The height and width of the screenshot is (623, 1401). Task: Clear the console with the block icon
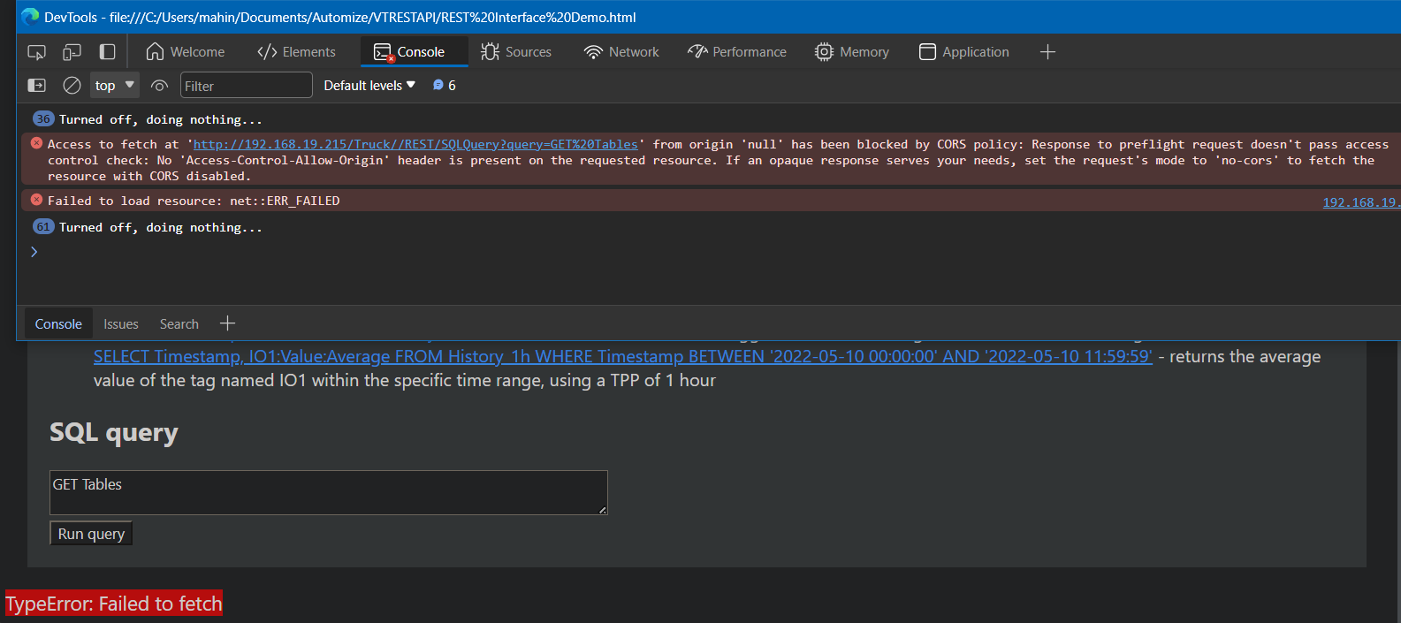tap(72, 86)
